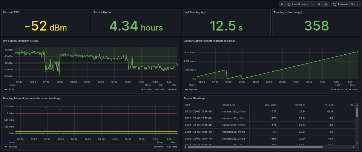Click the Sensor Uptime (resets indicate reboots) title
This screenshot has width=362, height=152.
(x=209, y=41)
